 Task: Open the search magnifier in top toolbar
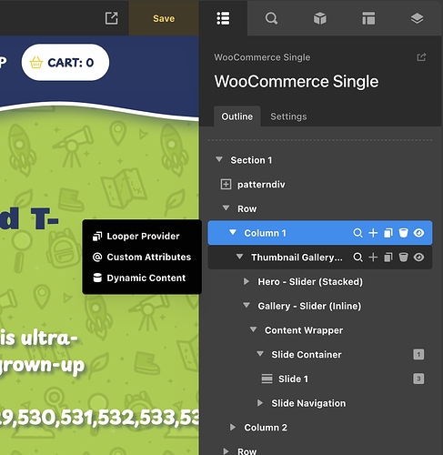(x=271, y=18)
